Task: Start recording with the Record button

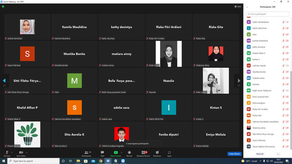Action: (129, 154)
